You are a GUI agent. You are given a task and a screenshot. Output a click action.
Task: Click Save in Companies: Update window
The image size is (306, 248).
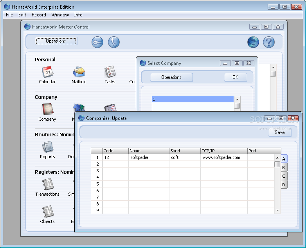coord(280,132)
